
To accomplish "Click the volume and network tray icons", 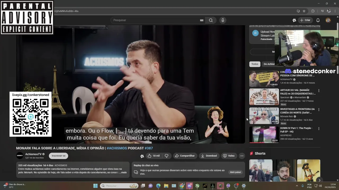I will point(318,186).
